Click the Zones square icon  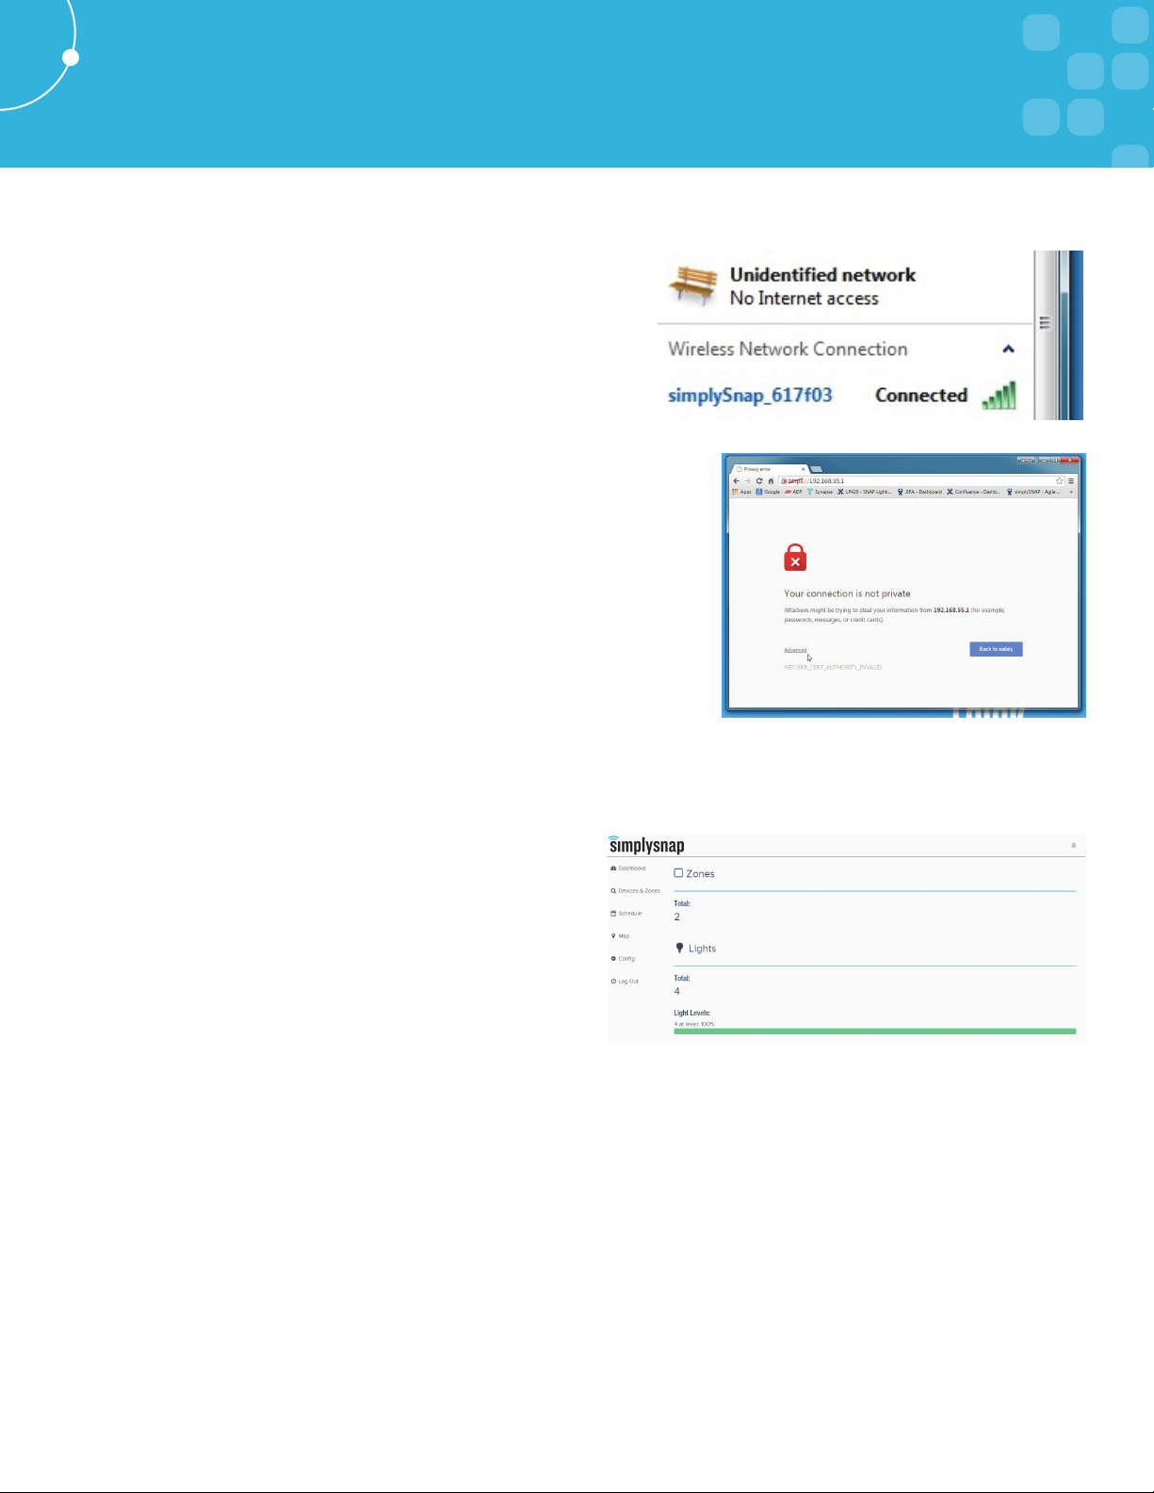(678, 873)
